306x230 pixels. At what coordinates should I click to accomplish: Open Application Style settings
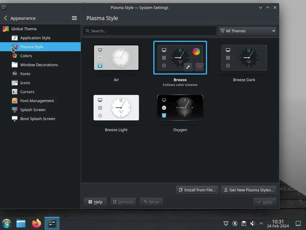[40, 38]
